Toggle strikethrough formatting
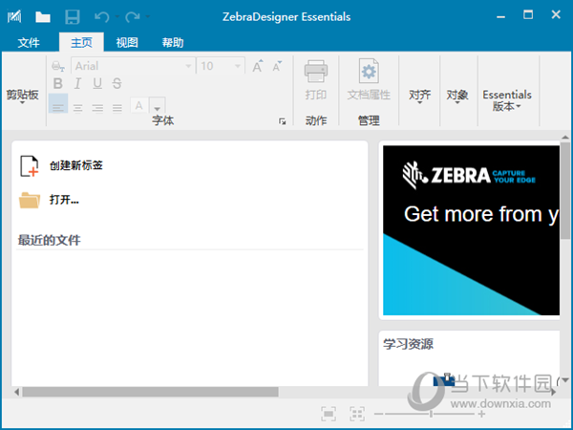 (x=117, y=84)
